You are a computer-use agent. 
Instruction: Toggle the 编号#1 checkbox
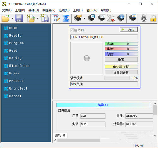point(72,30)
